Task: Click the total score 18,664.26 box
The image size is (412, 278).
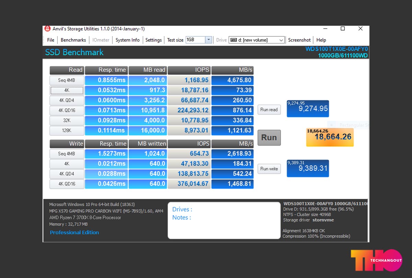Action: 330,137
